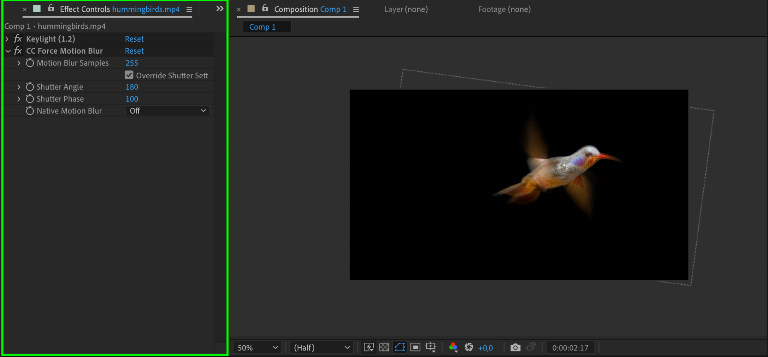Toggle the Effect Controls panel lock icon
The image size is (768, 357).
point(51,8)
